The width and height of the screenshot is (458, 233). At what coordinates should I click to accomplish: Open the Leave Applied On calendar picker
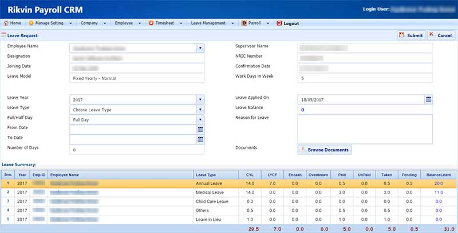tap(428, 99)
